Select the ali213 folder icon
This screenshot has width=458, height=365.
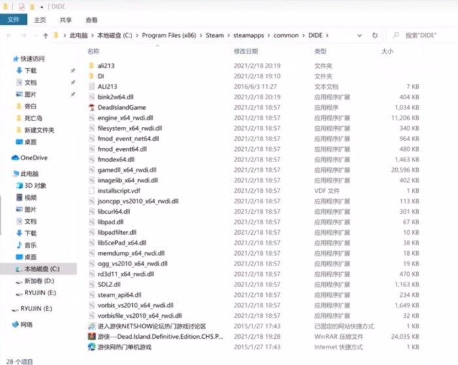tap(92, 65)
